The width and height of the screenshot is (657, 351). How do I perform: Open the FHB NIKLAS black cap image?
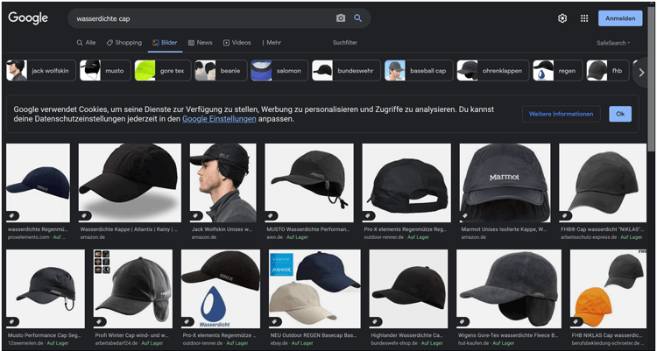[603, 183]
